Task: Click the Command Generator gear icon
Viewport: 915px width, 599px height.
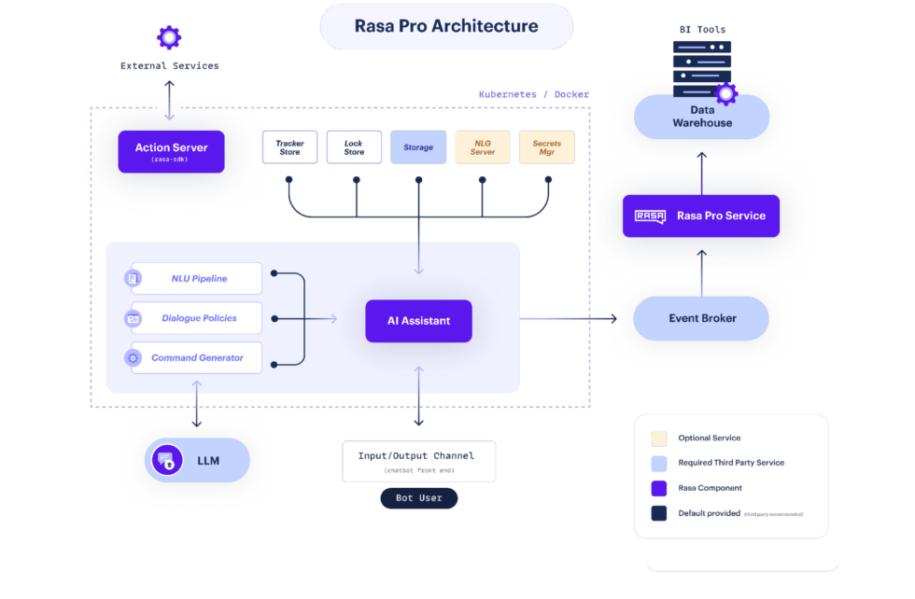Action: click(133, 357)
